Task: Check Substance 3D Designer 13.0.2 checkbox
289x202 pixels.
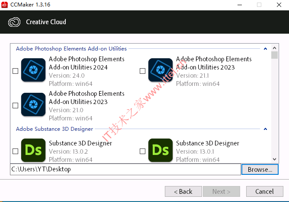Action: [x=15, y=151]
